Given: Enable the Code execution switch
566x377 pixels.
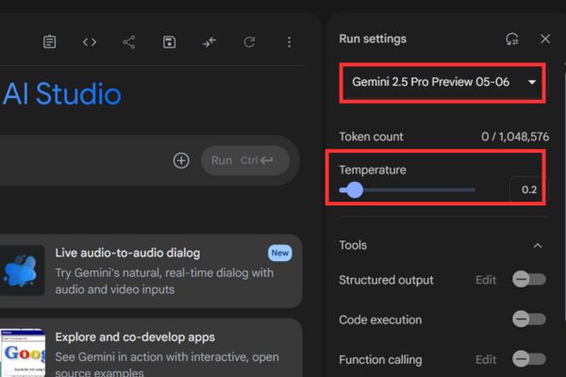Looking at the screenshot, I should [x=529, y=320].
